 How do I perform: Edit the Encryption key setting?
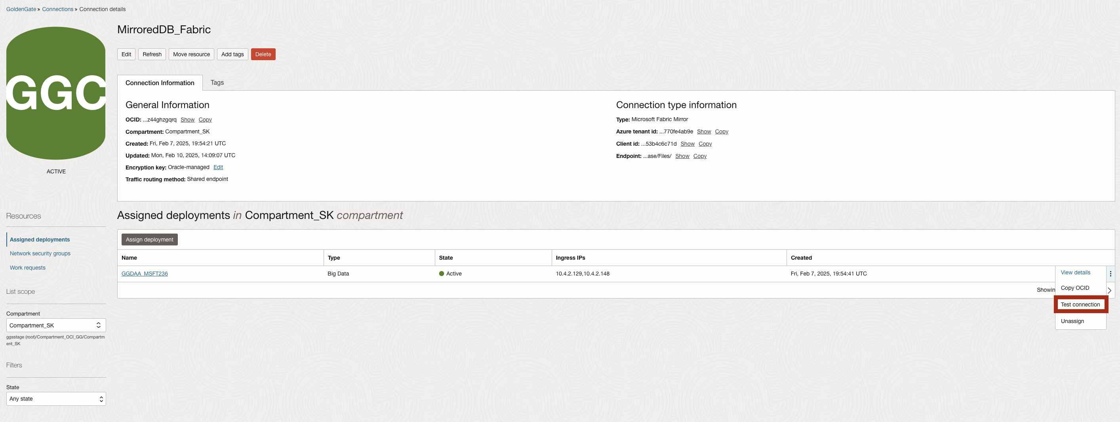(x=218, y=167)
